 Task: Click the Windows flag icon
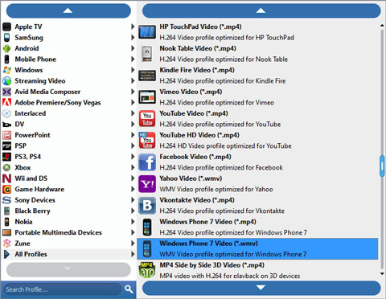6,70
